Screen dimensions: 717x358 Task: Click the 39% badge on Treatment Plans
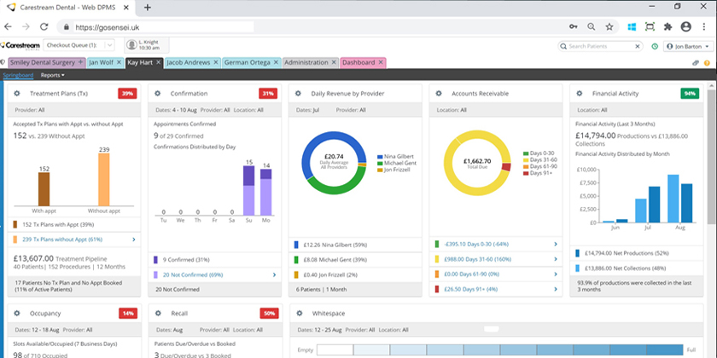127,94
